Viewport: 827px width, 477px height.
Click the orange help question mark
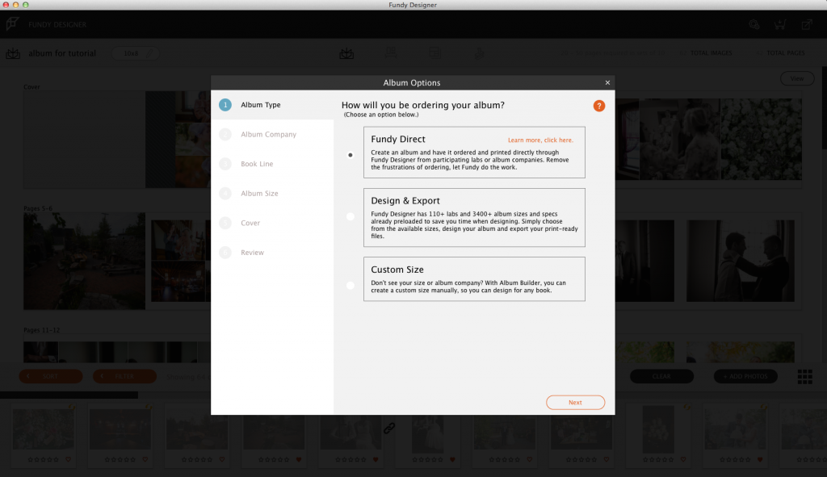click(x=599, y=106)
